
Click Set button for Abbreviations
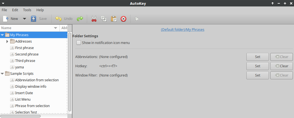pyautogui.click(x=258, y=57)
